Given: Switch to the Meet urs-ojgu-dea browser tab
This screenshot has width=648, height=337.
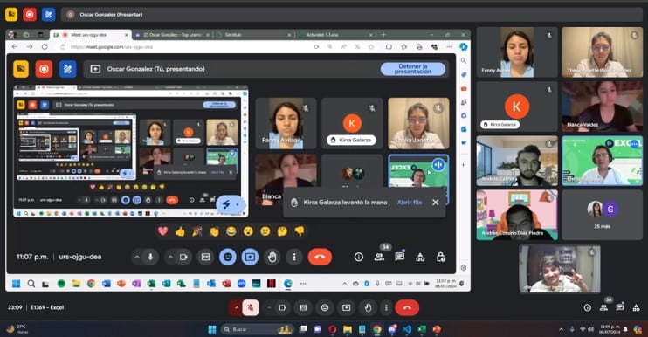Looking at the screenshot, I should point(91,35).
